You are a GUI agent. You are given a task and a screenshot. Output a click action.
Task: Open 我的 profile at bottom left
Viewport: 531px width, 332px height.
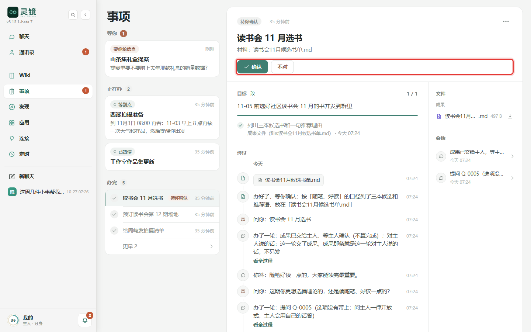click(x=25, y=320)
